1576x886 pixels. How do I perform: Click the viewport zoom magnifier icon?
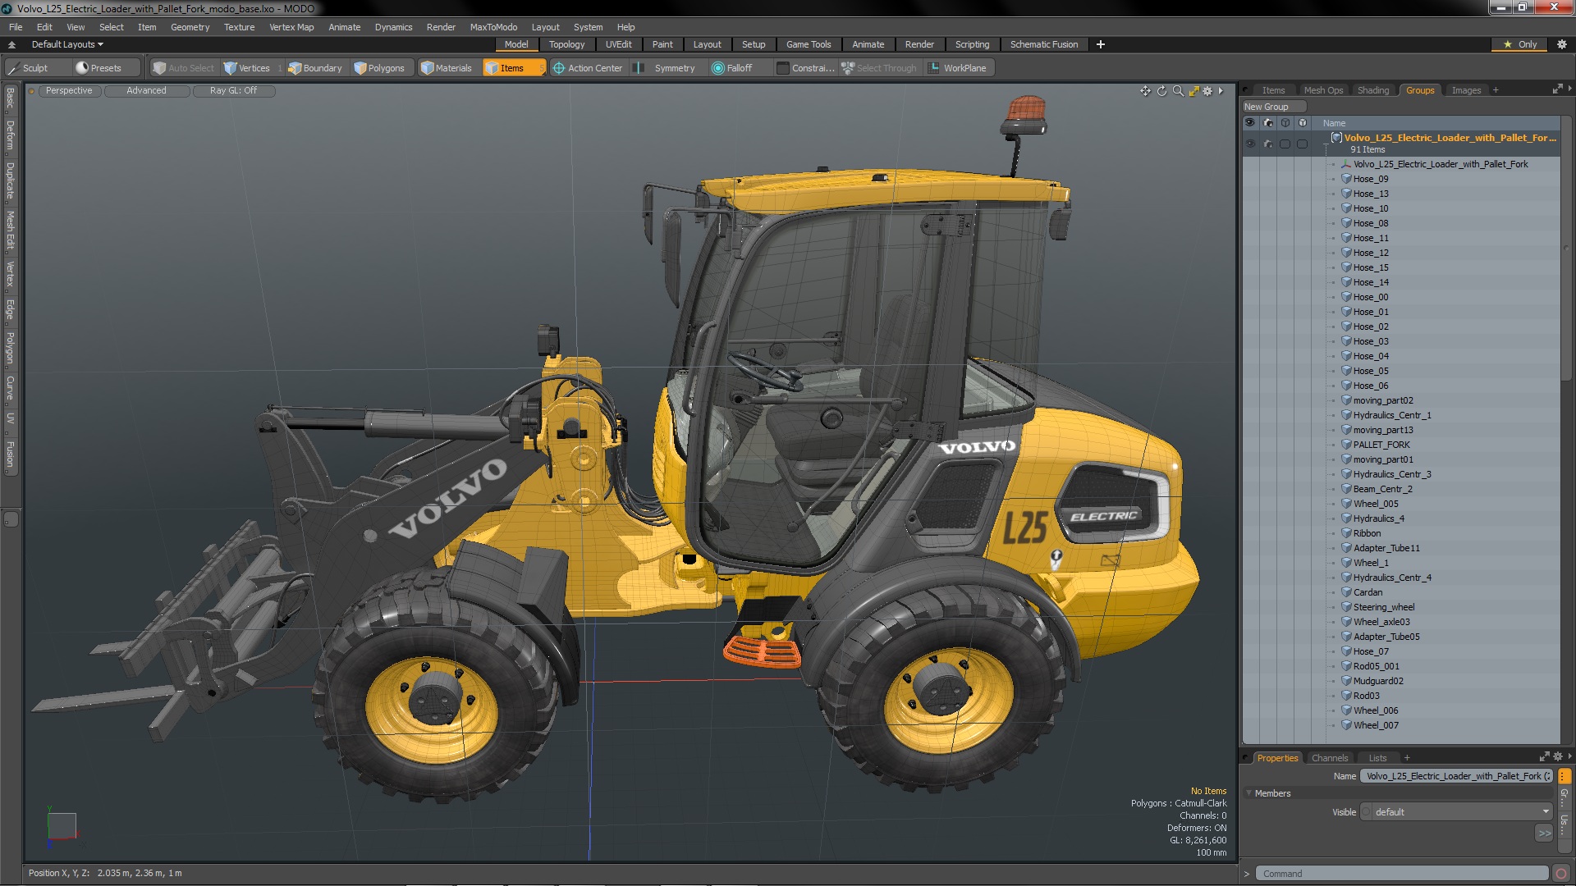tap(1178, 91)
